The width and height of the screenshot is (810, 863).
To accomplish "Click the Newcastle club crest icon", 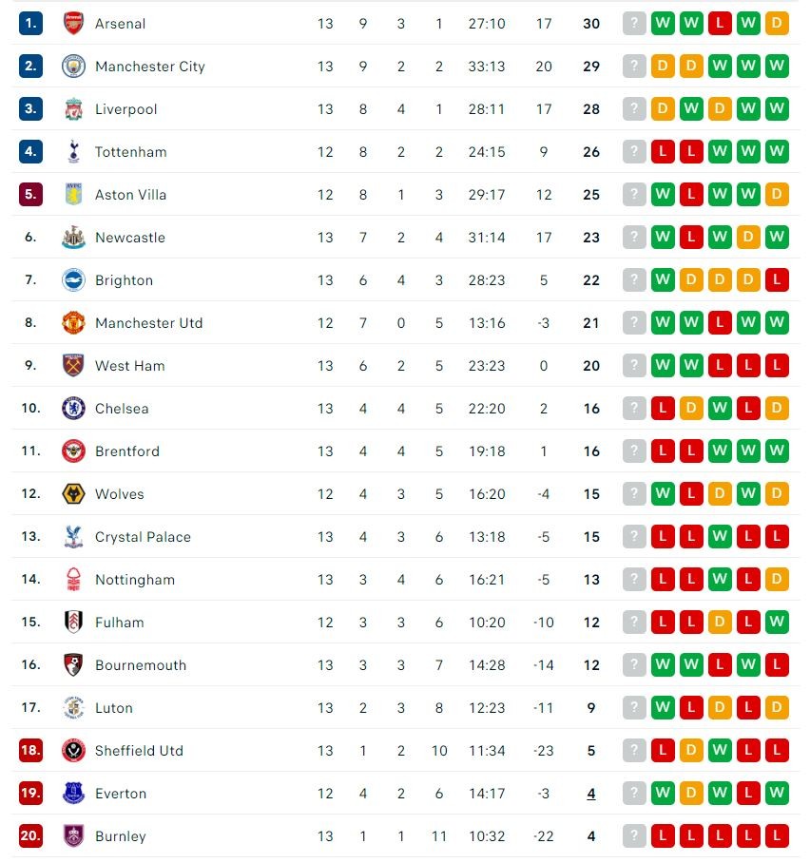I will click(73, 238).
